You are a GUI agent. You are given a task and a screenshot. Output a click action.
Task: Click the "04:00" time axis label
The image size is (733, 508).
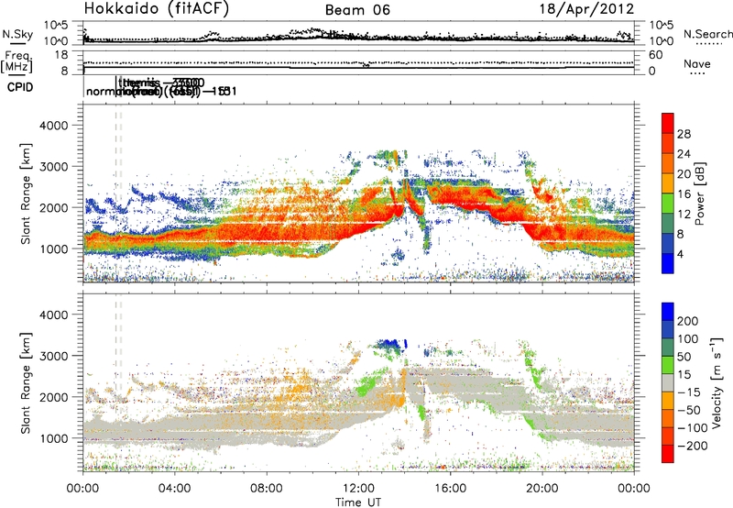175,489
